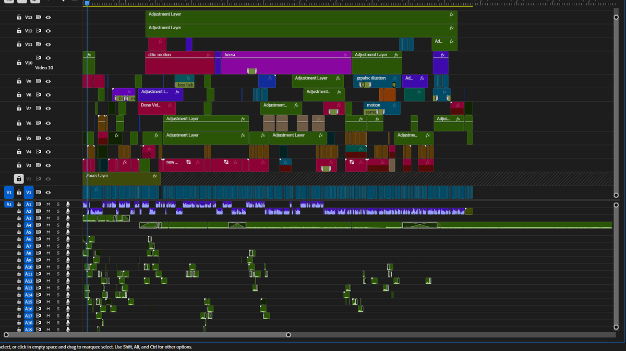
Task: Select the Adjustment Layer clip on V13
Action: pos(301,17)
